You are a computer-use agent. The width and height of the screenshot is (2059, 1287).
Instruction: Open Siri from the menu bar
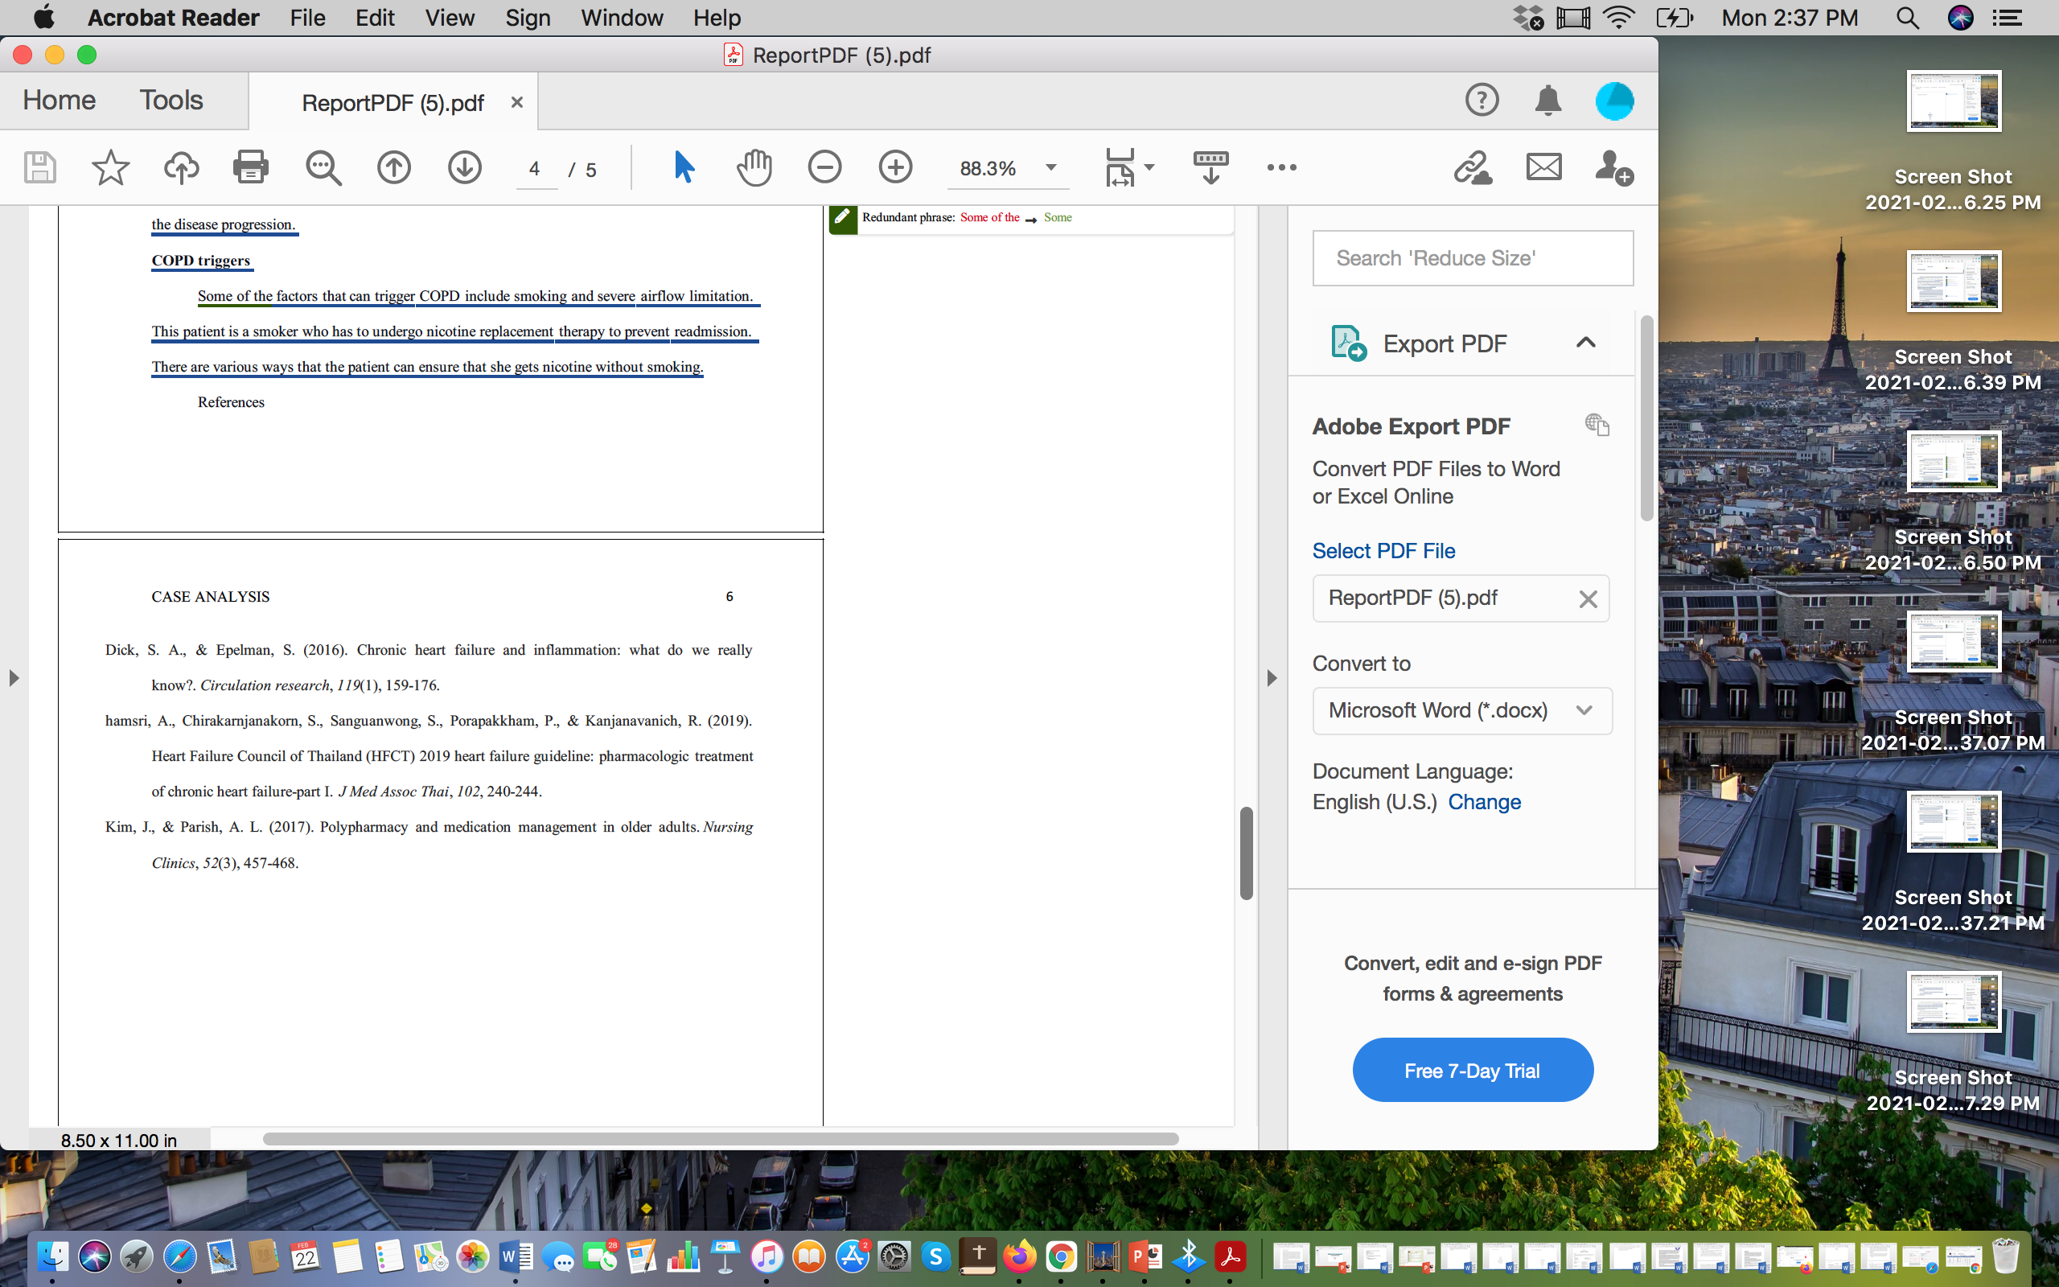click(x=1960, y=18)
